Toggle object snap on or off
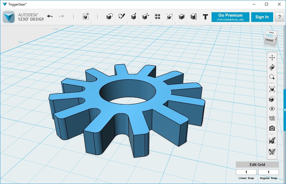The image size is (286, 184). (x=272, y=140)
